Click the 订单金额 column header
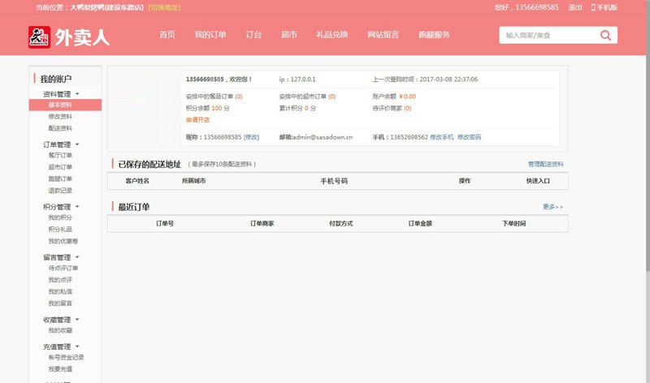 coord(420,224)
